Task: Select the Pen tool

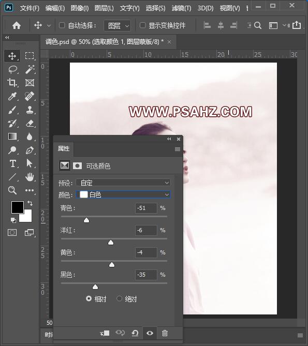Action: pyautogui.click(x=30, y=151)
